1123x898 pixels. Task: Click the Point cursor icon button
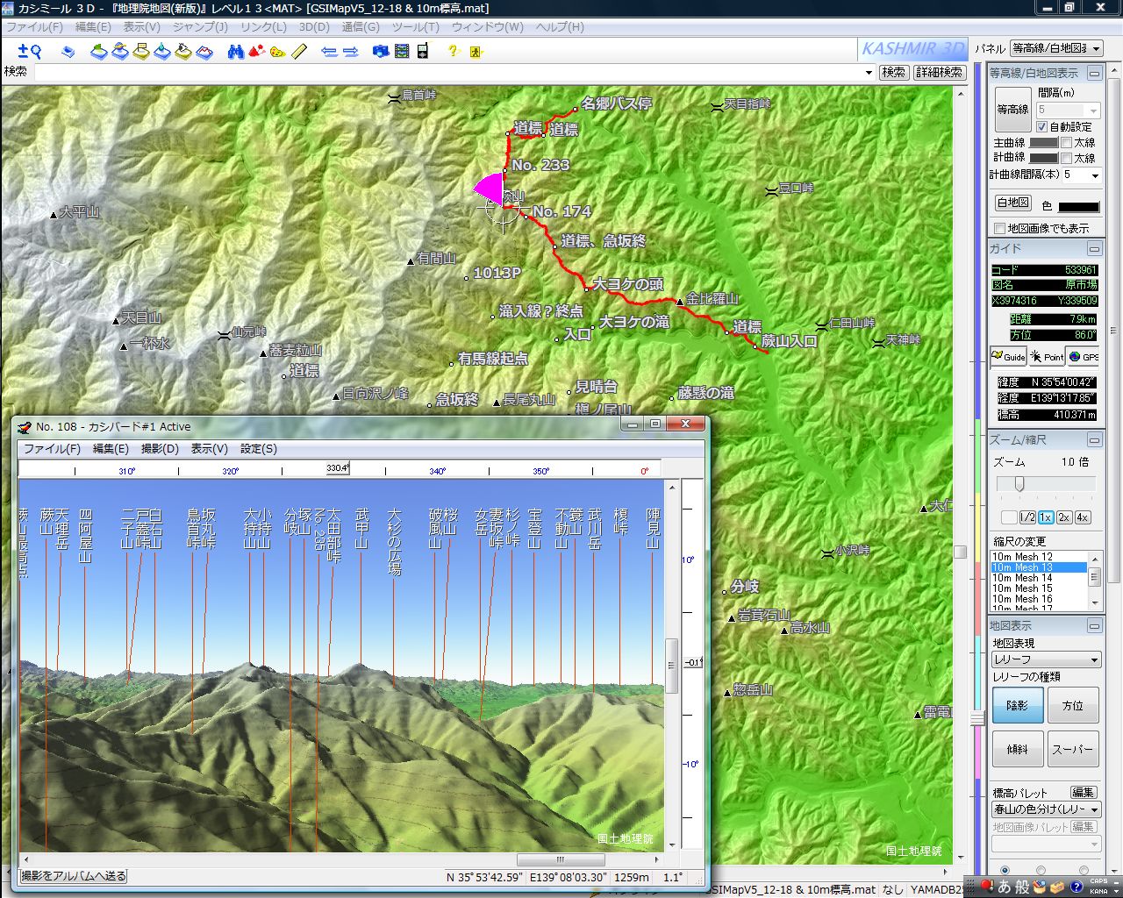[1047, 356]
